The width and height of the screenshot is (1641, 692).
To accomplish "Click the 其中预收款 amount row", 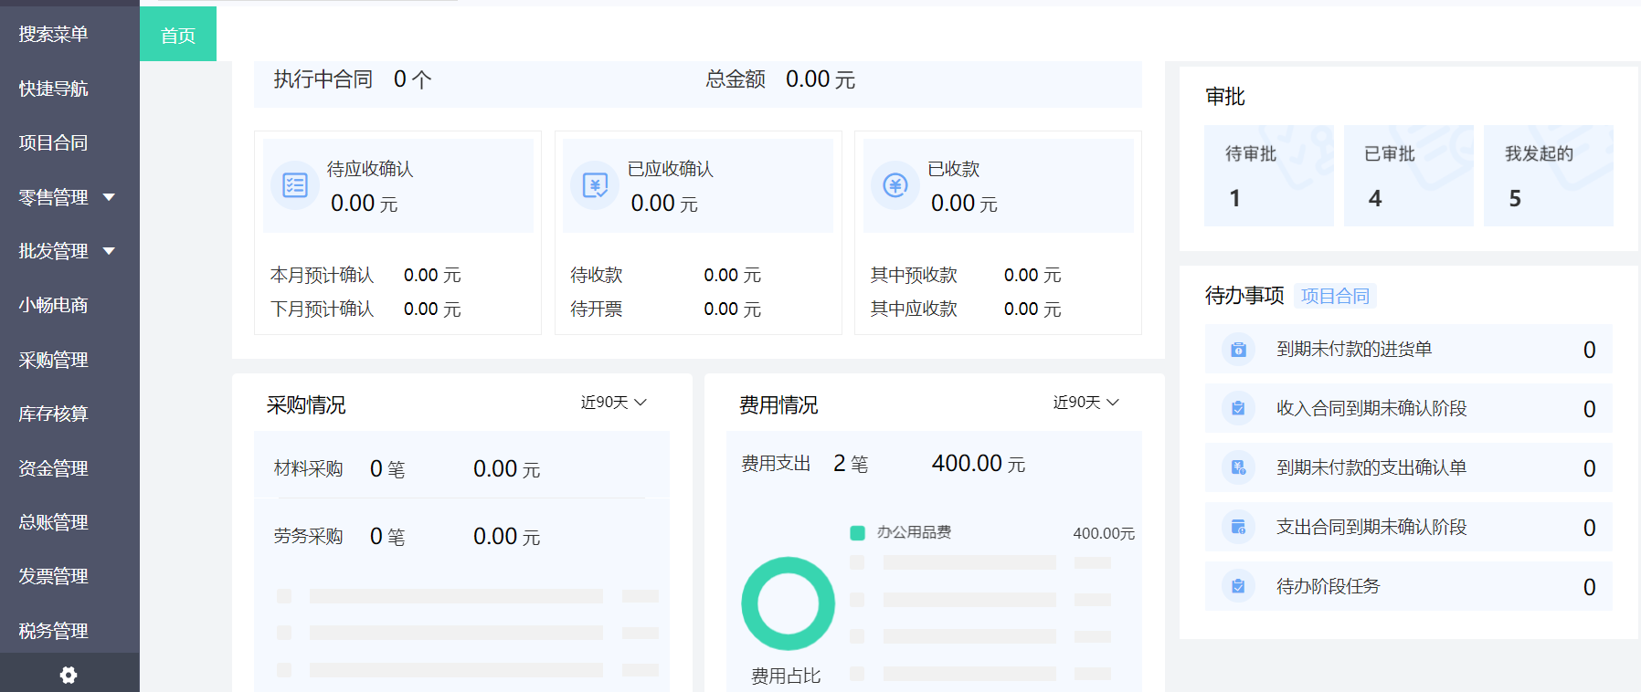I will point(966,275).
